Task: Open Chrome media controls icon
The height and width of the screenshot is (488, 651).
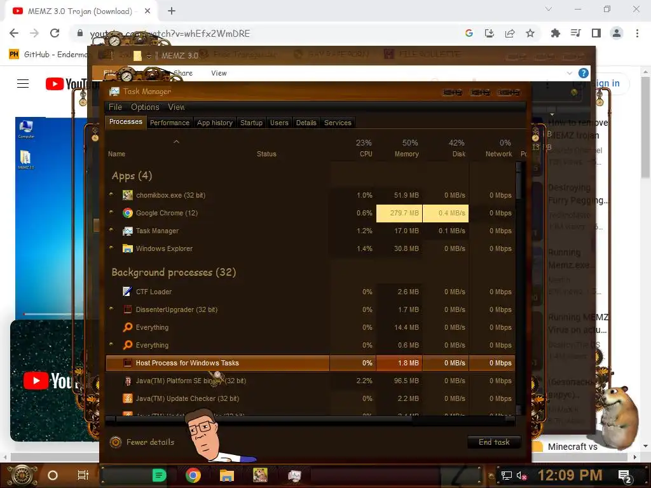Action: 575,33
